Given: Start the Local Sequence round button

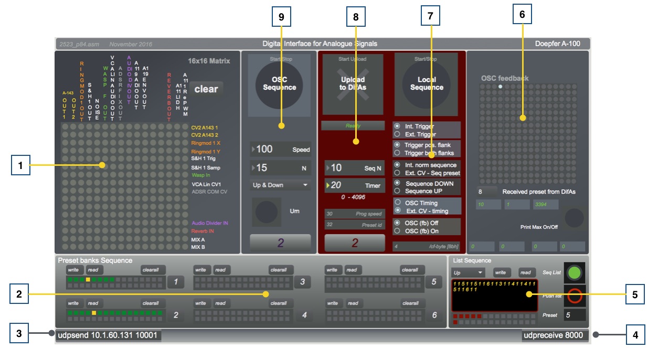Looking at the screenshot, I should pos(426,83).
